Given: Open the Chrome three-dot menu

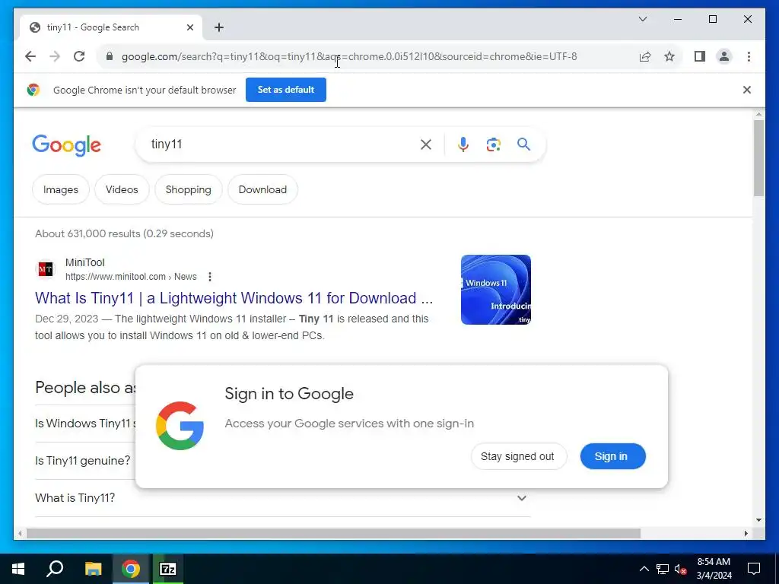Looking at the screenshot, I should coord(749,56).
